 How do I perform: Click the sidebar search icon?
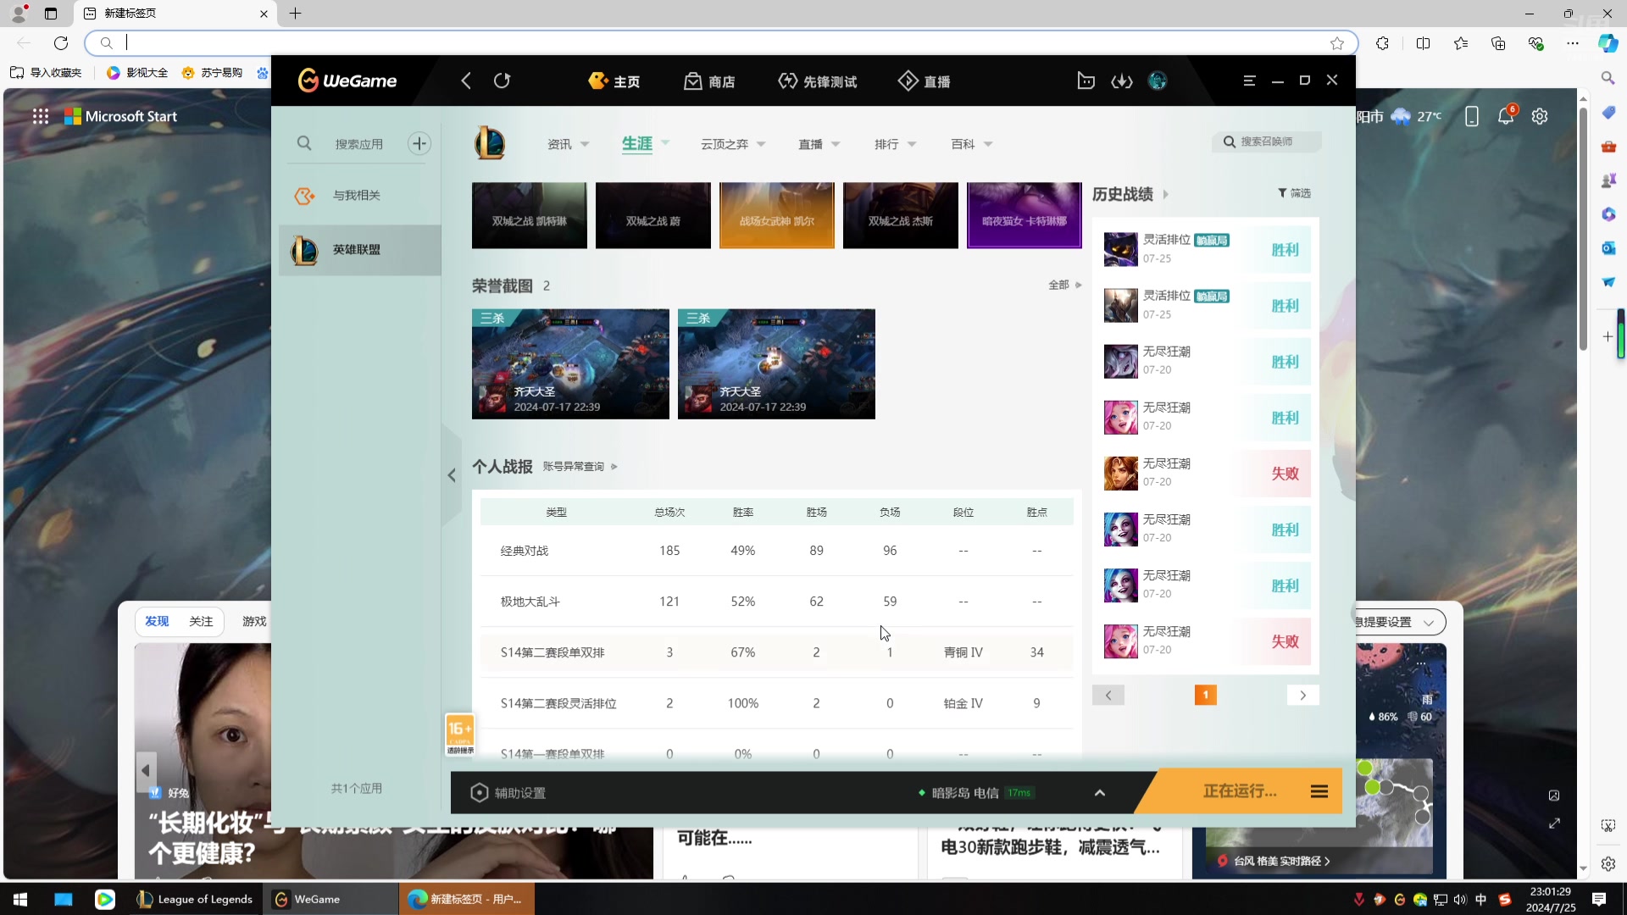click(304, 143)
